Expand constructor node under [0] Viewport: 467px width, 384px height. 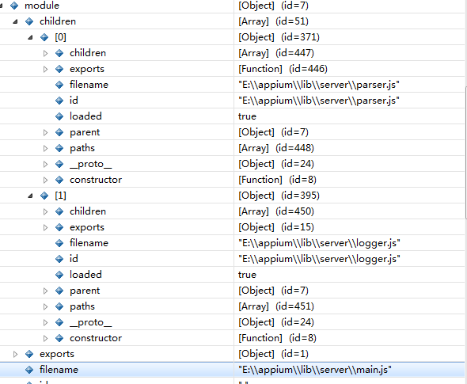[x=45, y=180]
